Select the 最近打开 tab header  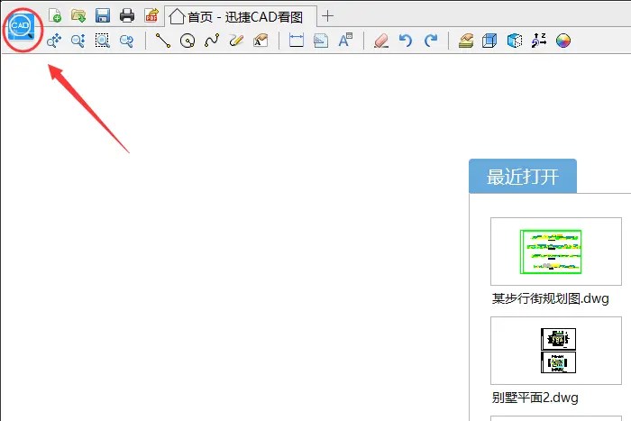coord(523,177)
